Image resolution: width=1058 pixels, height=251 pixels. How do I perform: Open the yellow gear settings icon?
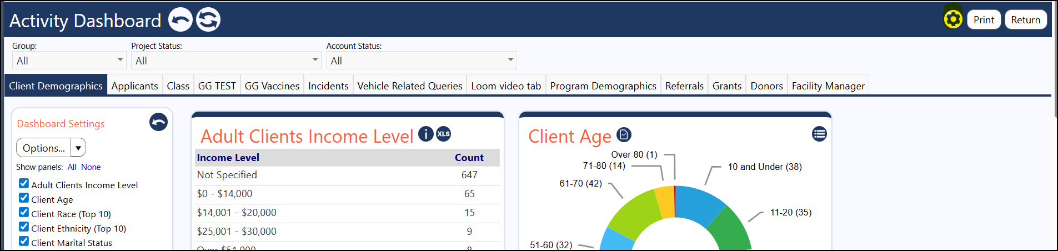953,19
